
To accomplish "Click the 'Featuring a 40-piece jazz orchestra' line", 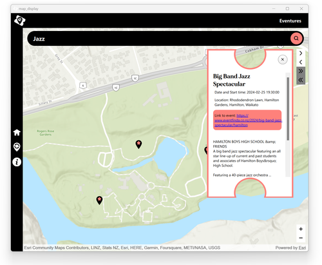I will [x=242, y=175].
